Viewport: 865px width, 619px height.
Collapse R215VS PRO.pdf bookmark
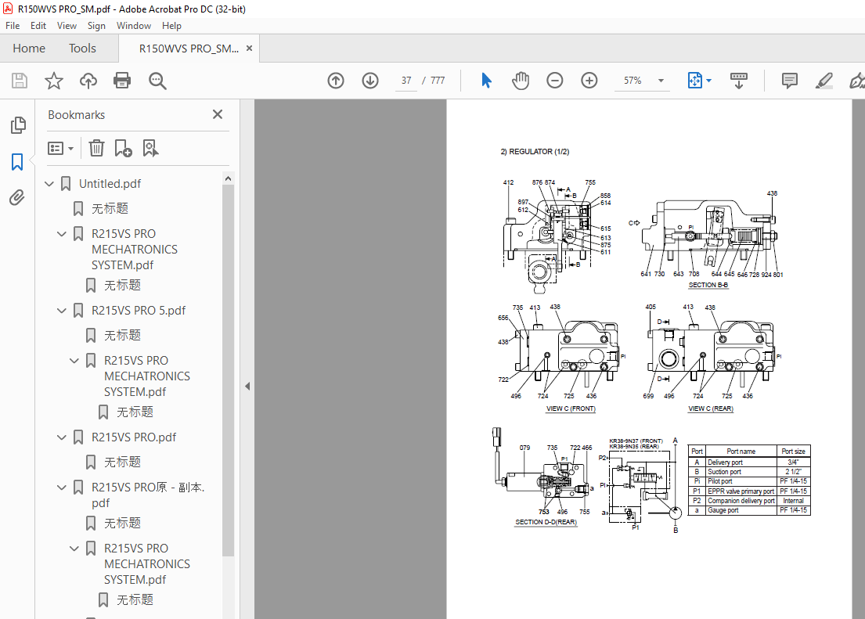pos(62,437)
